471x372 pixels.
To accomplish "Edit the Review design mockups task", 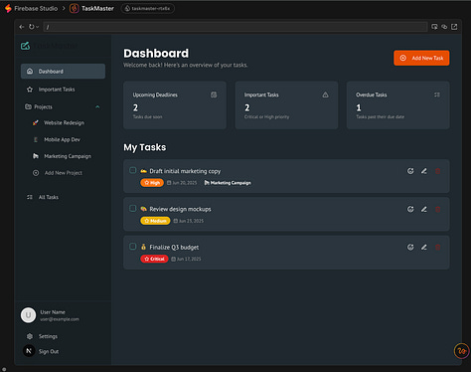I will click(x=424, y=209).
